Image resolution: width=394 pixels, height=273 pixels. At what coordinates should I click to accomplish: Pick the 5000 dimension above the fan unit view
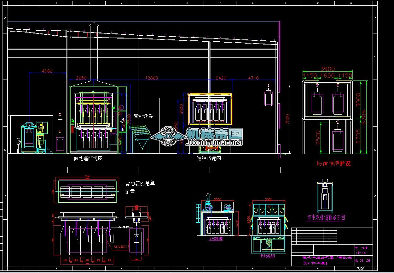218,199
